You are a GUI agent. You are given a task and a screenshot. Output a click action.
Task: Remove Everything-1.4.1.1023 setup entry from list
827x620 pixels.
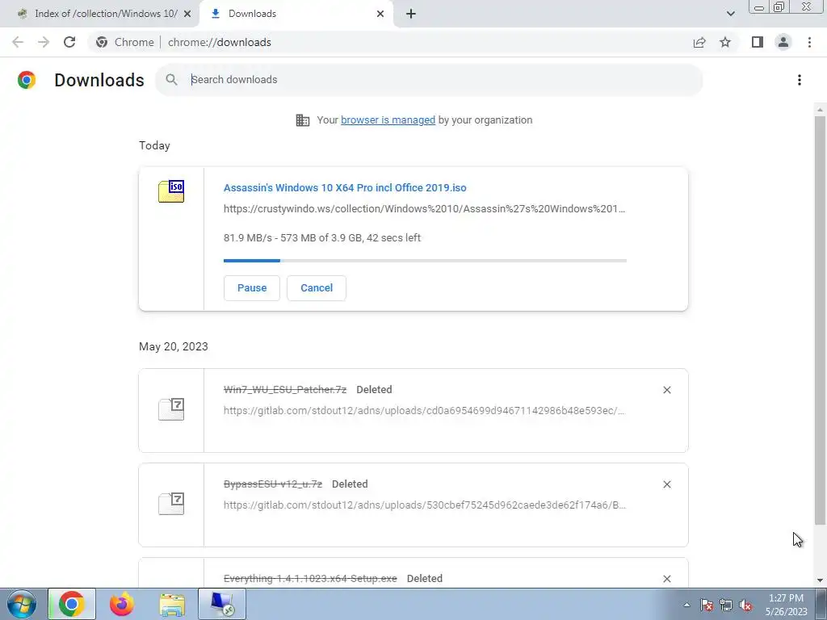pyautogui.click(x=666, y=578)
